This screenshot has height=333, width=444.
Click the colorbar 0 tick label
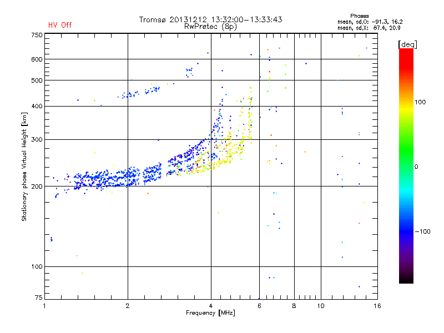(x=416, y=167)
